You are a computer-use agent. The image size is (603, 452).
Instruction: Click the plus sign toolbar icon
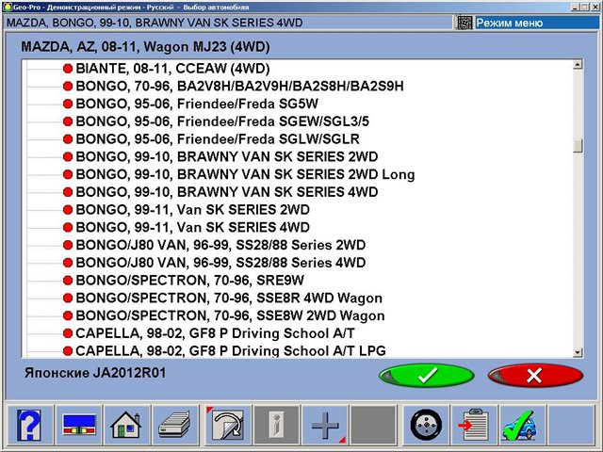coord(325,425)
